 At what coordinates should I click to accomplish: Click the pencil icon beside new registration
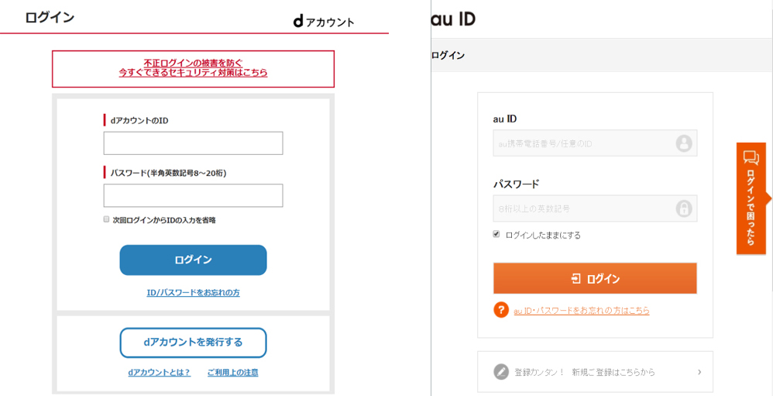tap(501, 372)
